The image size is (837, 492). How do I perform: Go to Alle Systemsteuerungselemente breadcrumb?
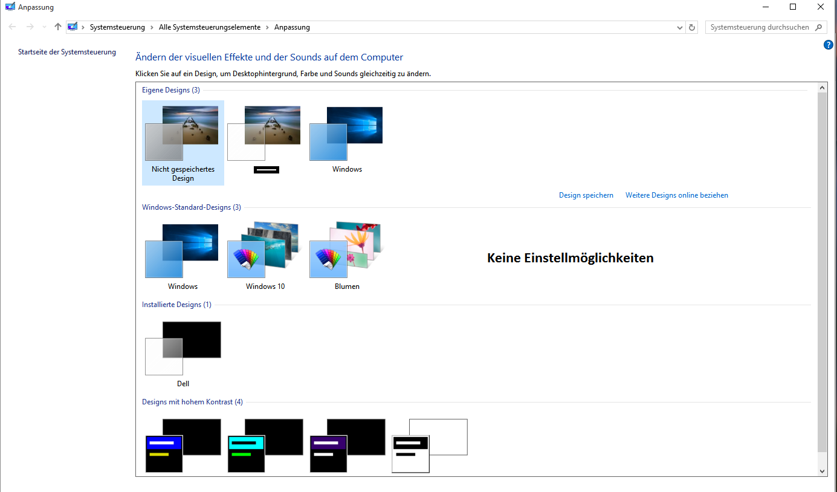(210, 27)
